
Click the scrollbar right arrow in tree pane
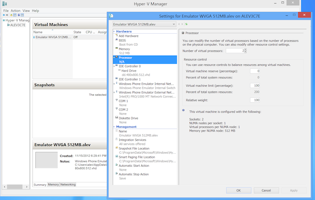tap(27, 187)
